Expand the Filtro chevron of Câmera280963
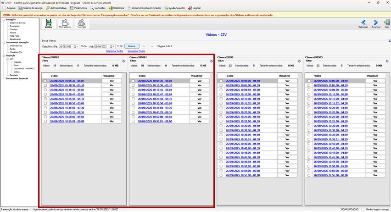The height and width of the screenshot is (212, 391). (387, 61)
